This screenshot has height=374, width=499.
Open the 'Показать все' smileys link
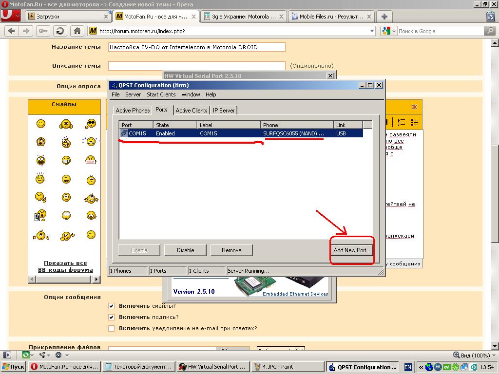[x=65, y=263]
